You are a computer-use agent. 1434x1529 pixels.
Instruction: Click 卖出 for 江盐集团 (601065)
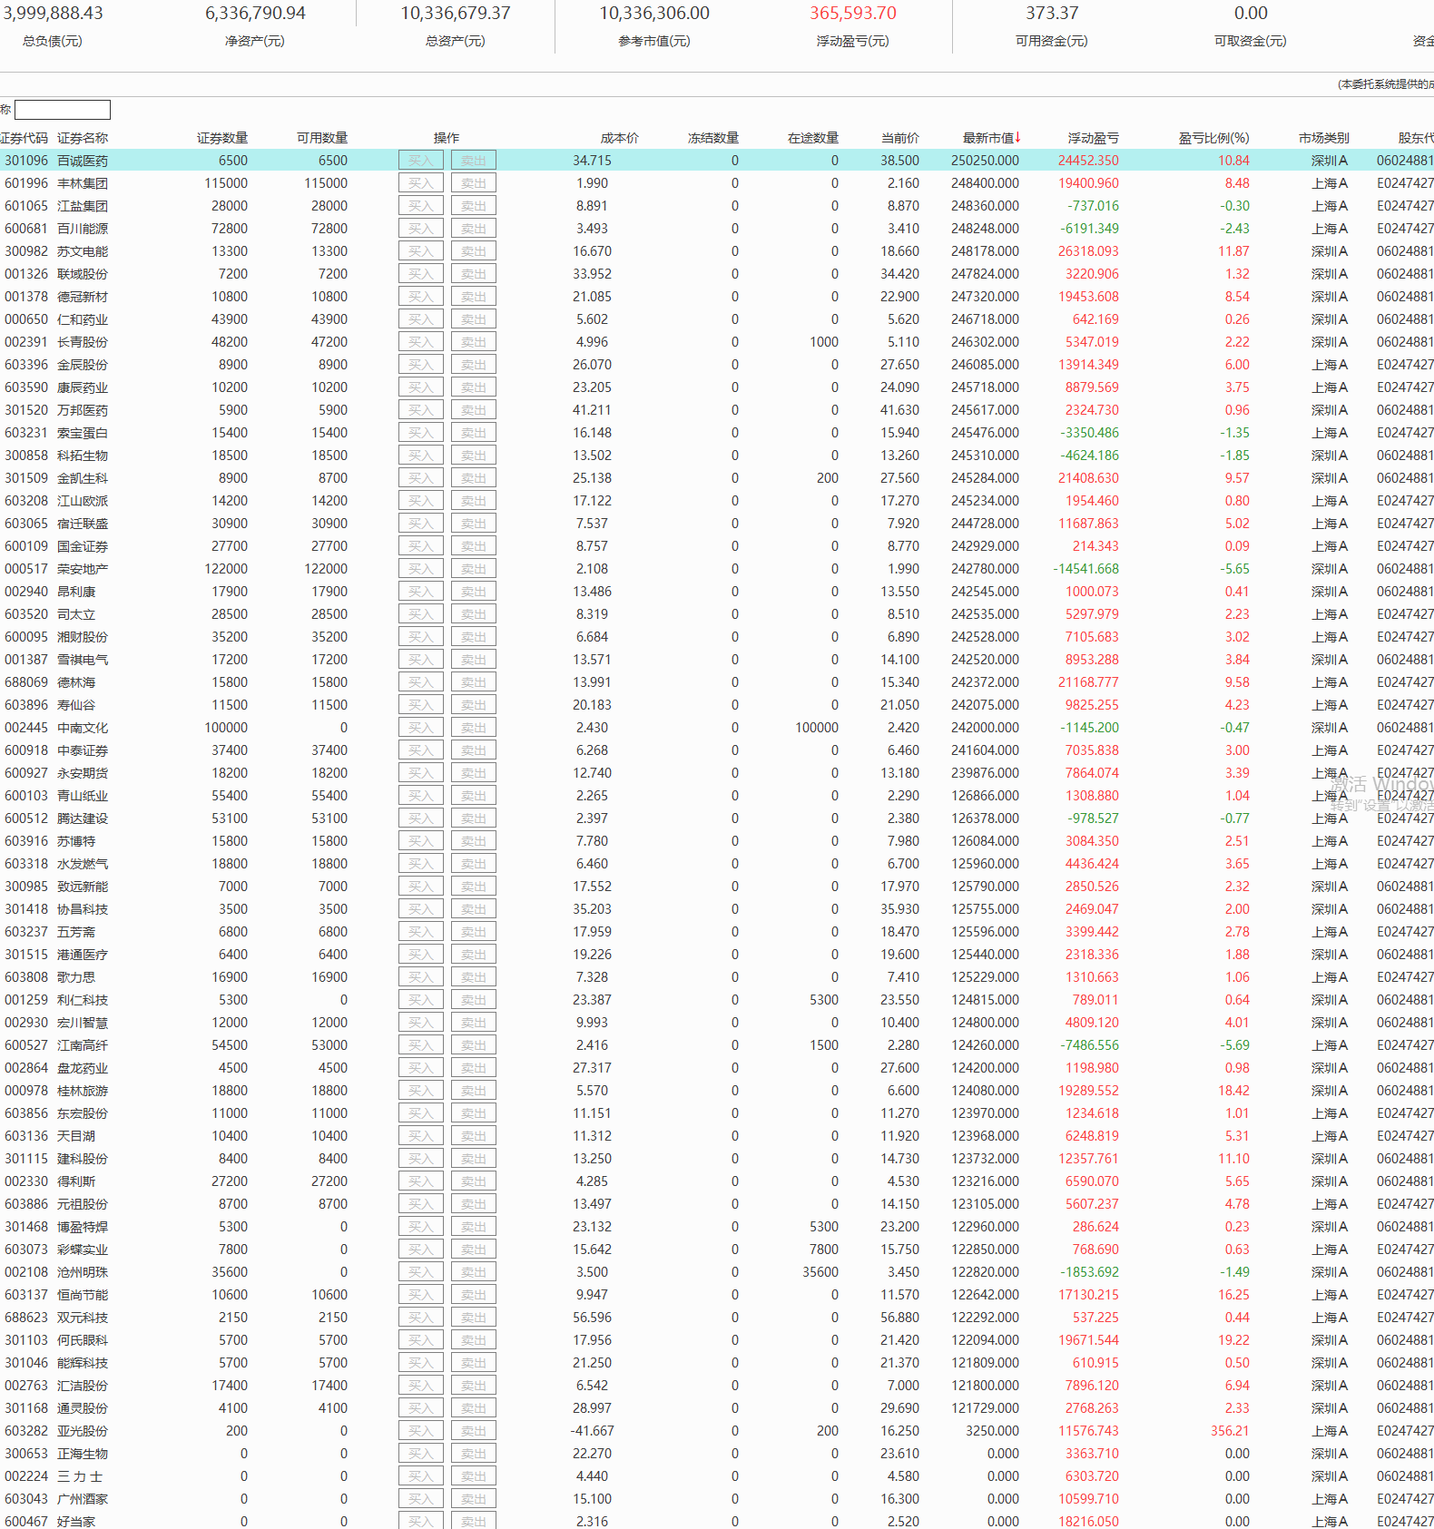474,206
